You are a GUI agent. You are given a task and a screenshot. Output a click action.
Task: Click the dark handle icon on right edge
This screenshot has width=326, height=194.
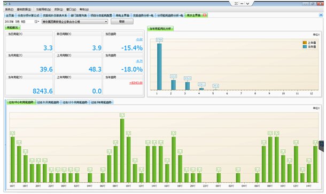(x=322, y=146)
